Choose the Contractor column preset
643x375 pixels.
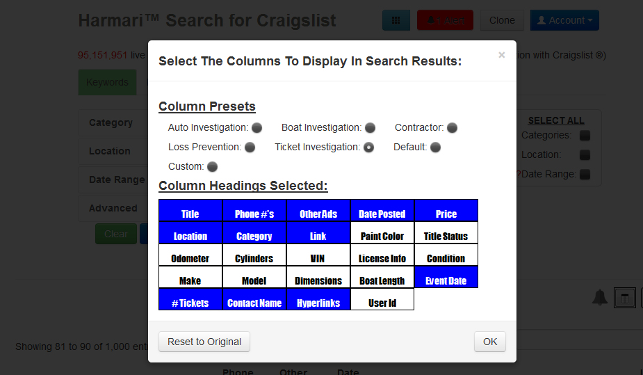pos(452,128)
